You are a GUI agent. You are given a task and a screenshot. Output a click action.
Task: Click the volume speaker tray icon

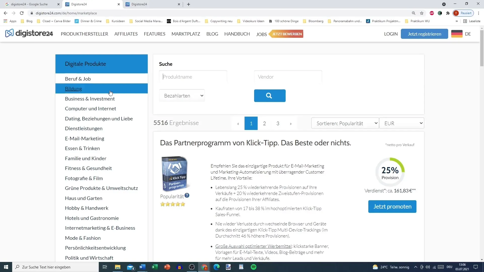tap(428, 267)
